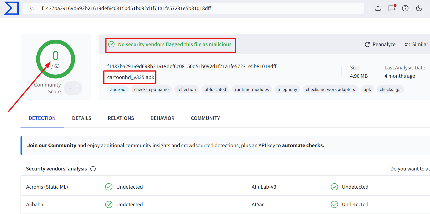Open the BEHAVIOR tab

(x=163, y=118)
